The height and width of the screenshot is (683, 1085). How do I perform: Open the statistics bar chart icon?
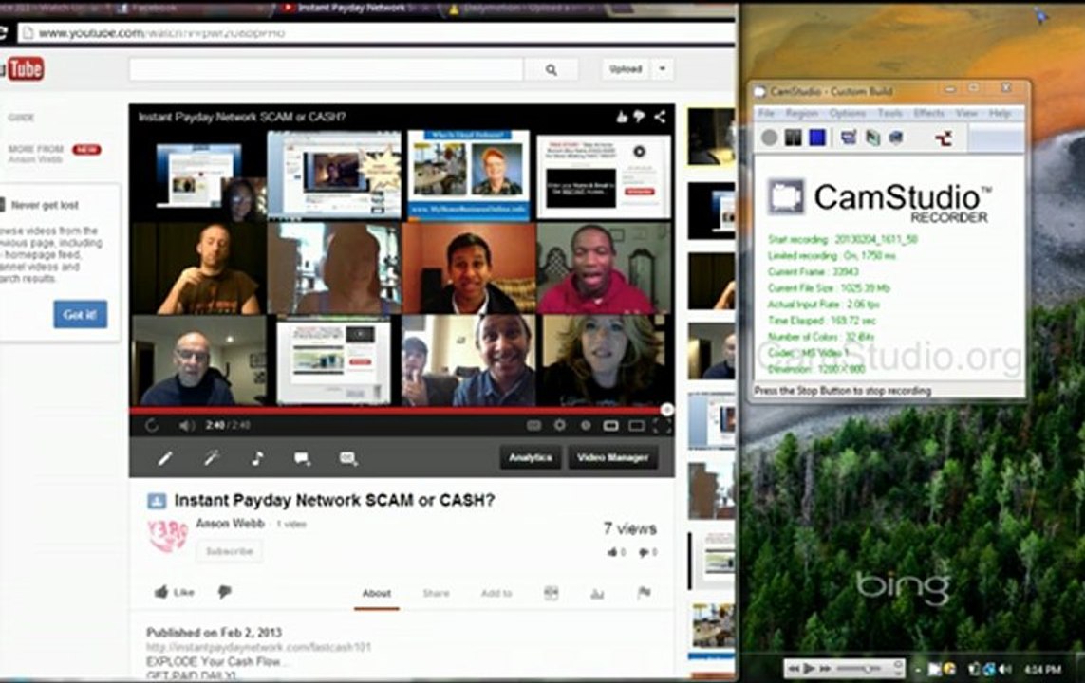(597, 593)
